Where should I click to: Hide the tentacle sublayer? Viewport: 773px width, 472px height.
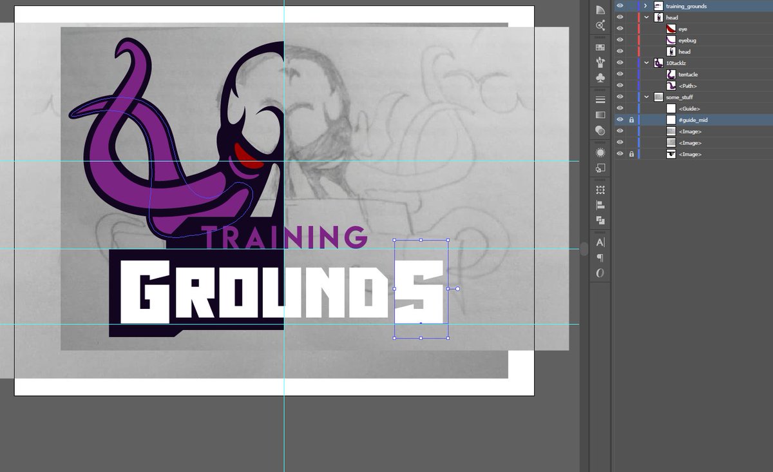[620, 74]
